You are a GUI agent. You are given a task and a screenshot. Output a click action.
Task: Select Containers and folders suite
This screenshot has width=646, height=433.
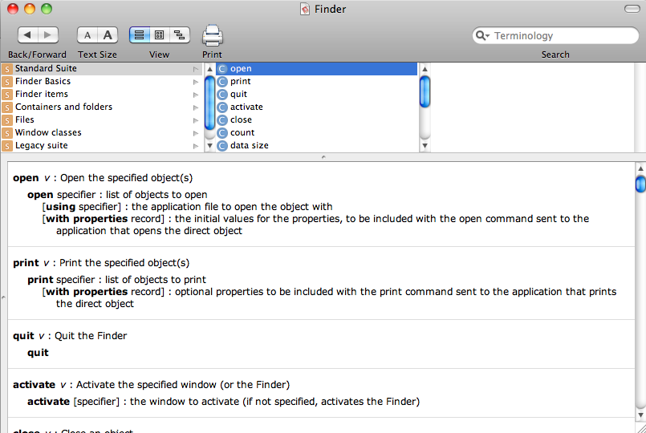[102, 107]
